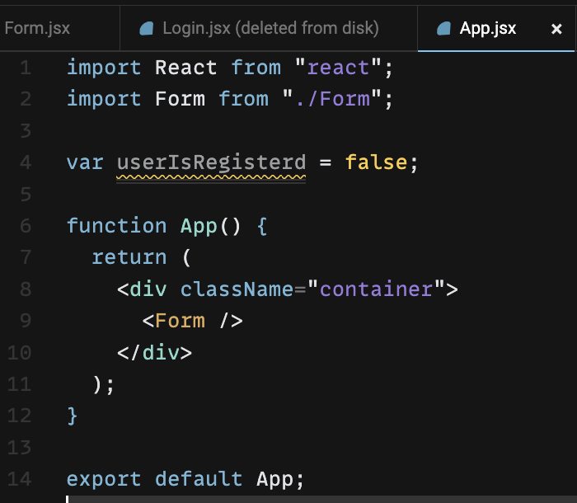The width and height of the screenshot is (577, 503).
Task: Open the Login.jsx (deleted from disk) tab
Action: coord(269,28)
